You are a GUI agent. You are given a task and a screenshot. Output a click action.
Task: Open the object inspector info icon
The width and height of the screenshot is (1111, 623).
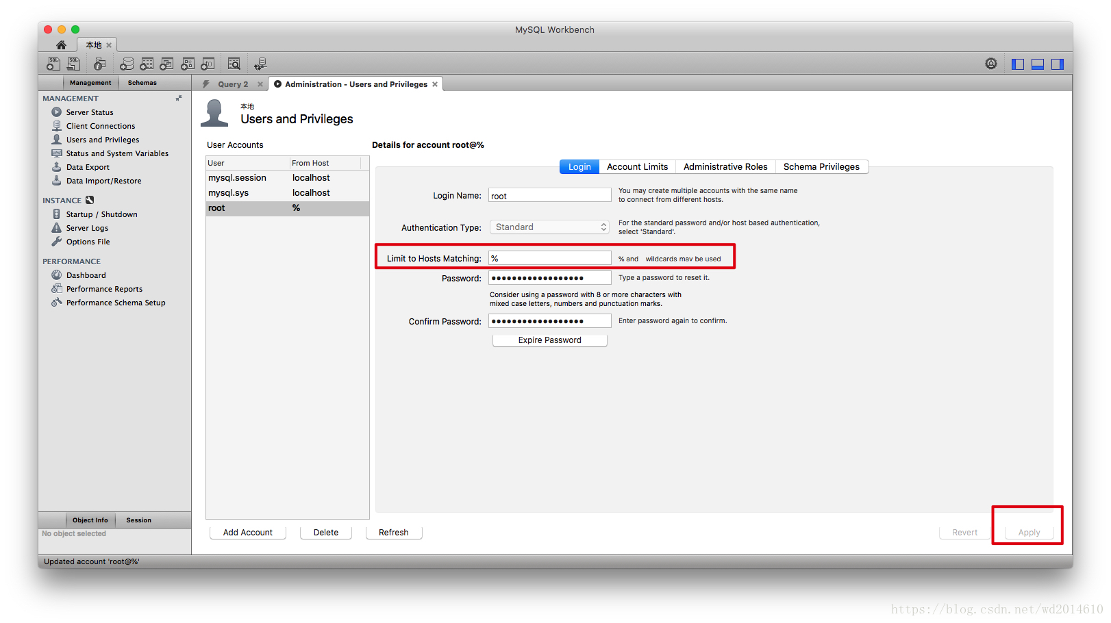[x=100, y=64]
